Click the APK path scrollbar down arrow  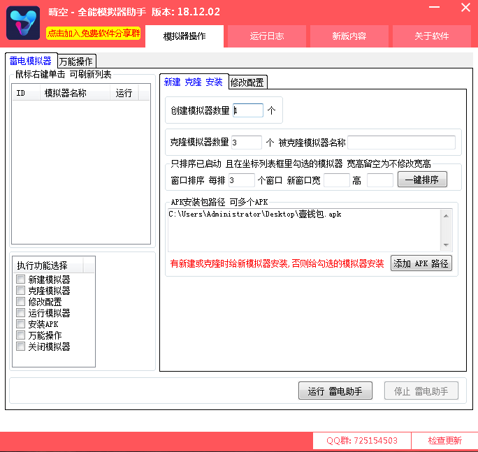pos(446,245)
